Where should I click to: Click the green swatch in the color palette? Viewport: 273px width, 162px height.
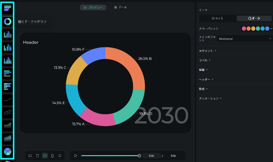(258, 28)
